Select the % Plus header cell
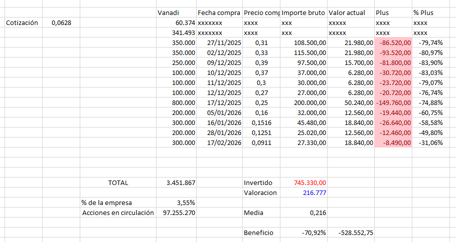456x242 pixels. [431, 13]
